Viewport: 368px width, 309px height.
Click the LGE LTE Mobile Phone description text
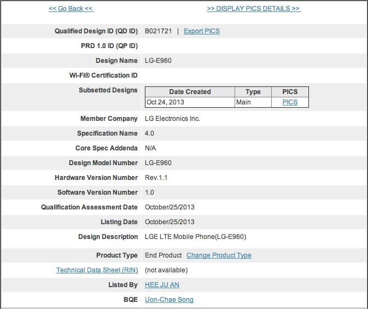click(x=195, y=237)
